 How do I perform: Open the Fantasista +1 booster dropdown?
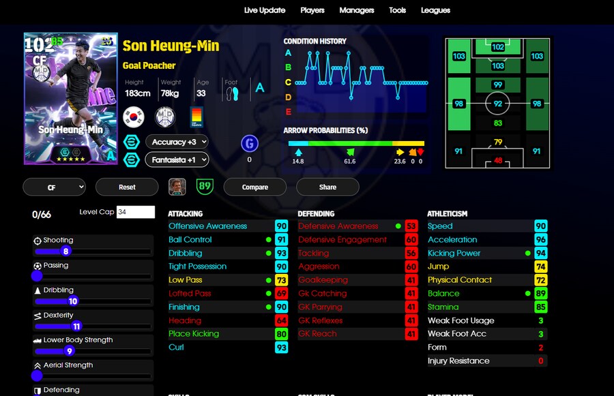[x=177, y=160]
